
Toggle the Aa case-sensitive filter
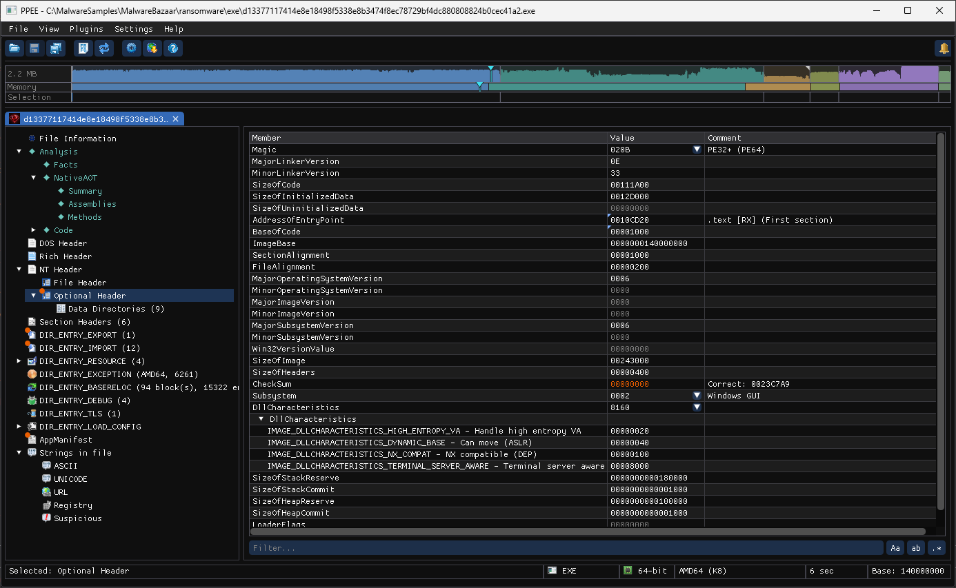pos(895,548)
